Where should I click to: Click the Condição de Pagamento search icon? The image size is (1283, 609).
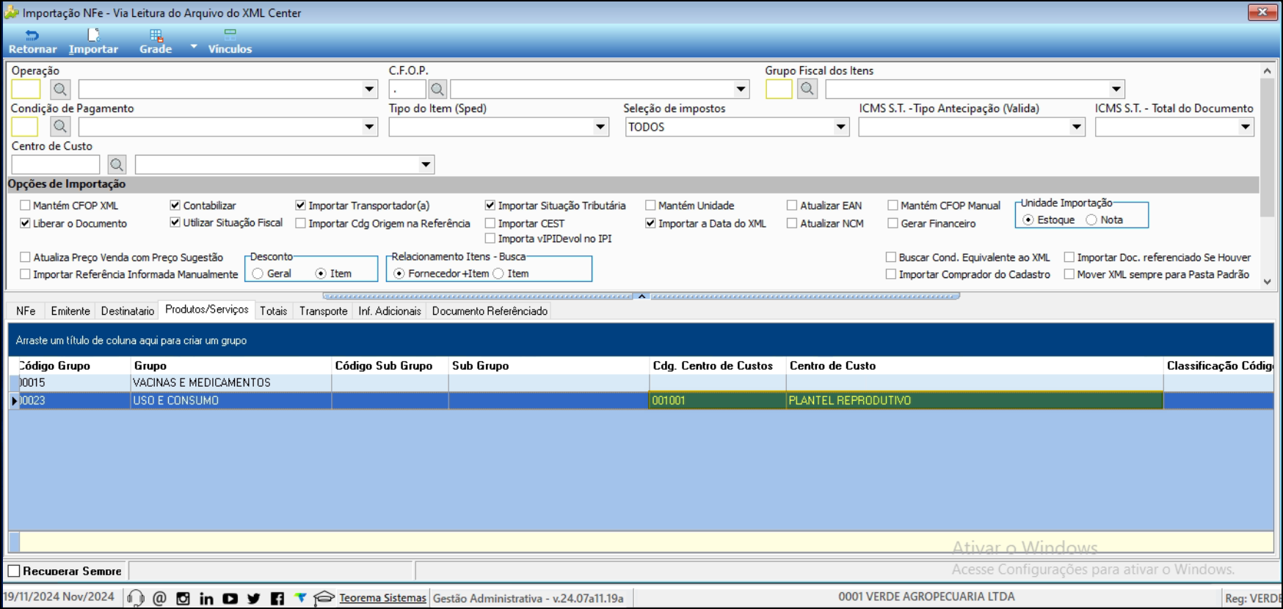point(60,127)
